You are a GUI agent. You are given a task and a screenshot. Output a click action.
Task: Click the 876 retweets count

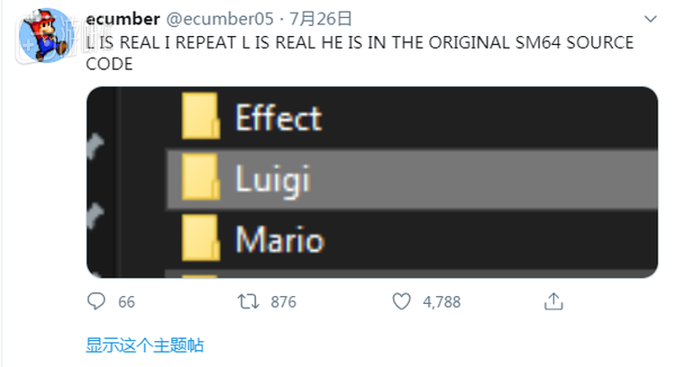click(x=283, y=302)
